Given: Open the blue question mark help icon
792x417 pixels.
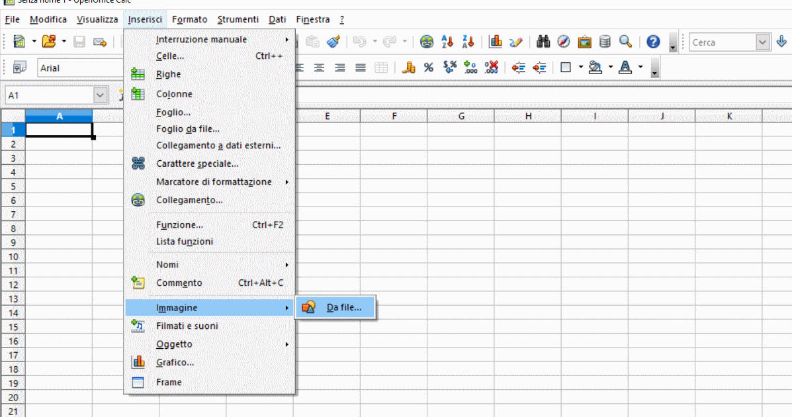Looking at the screenshot, I should (x=653, y=42).
